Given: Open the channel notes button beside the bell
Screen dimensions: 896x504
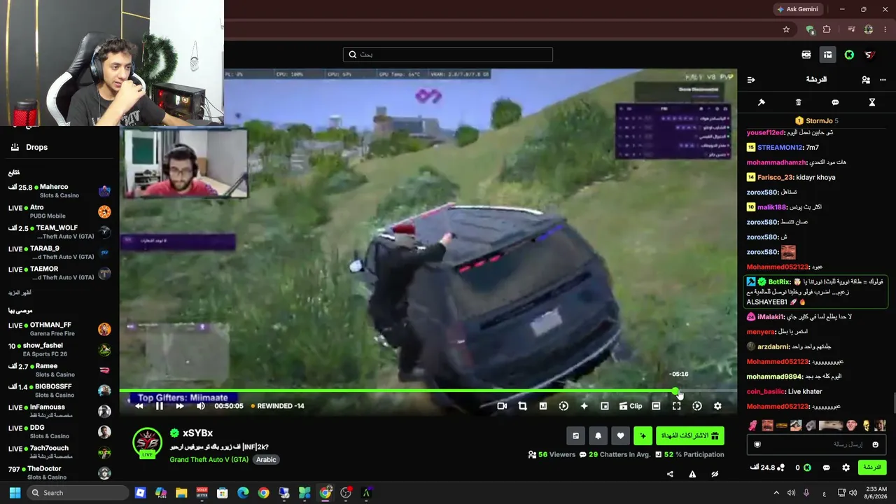Looking at the screenshot, I should [x=575, y=436].
